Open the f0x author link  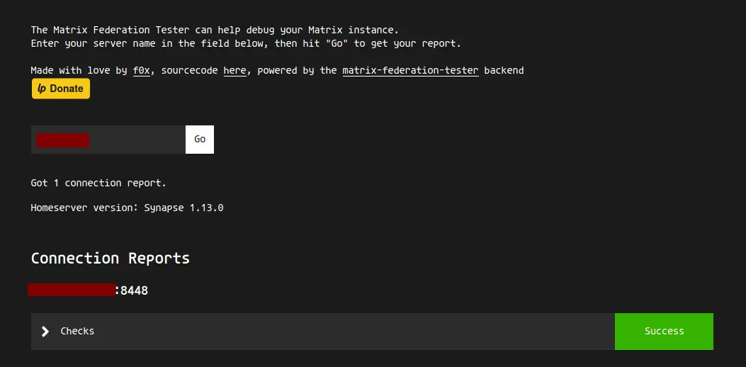click(x=142, y=70)
